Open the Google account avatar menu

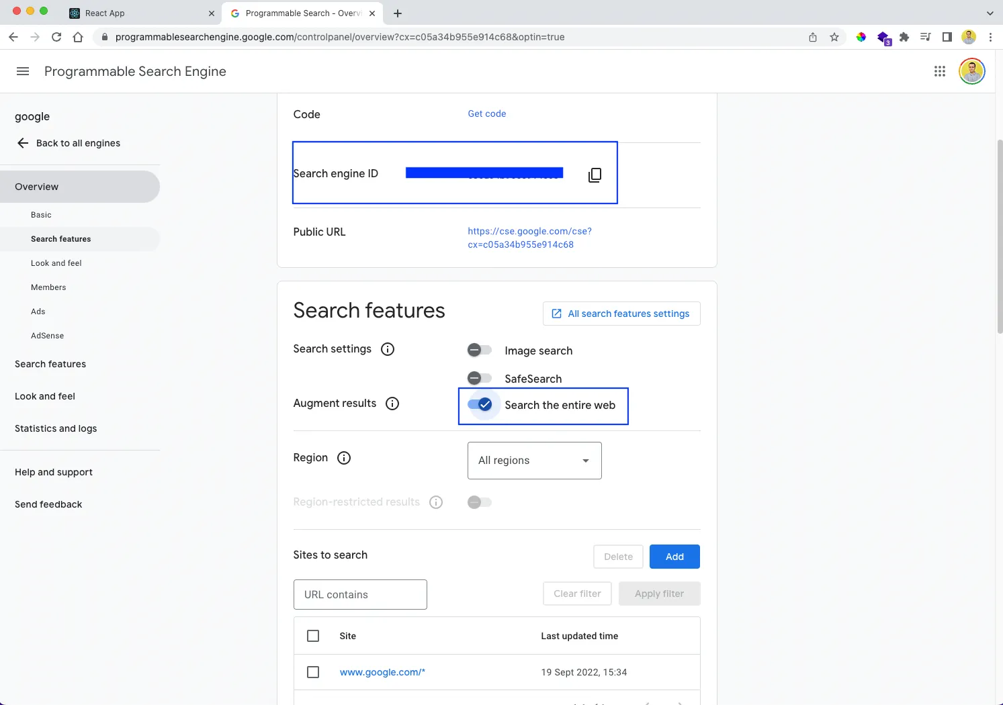coord(972,71)
